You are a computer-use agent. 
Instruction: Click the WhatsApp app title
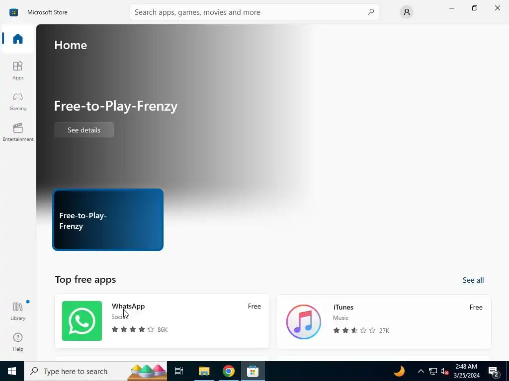tap(128, 306)
